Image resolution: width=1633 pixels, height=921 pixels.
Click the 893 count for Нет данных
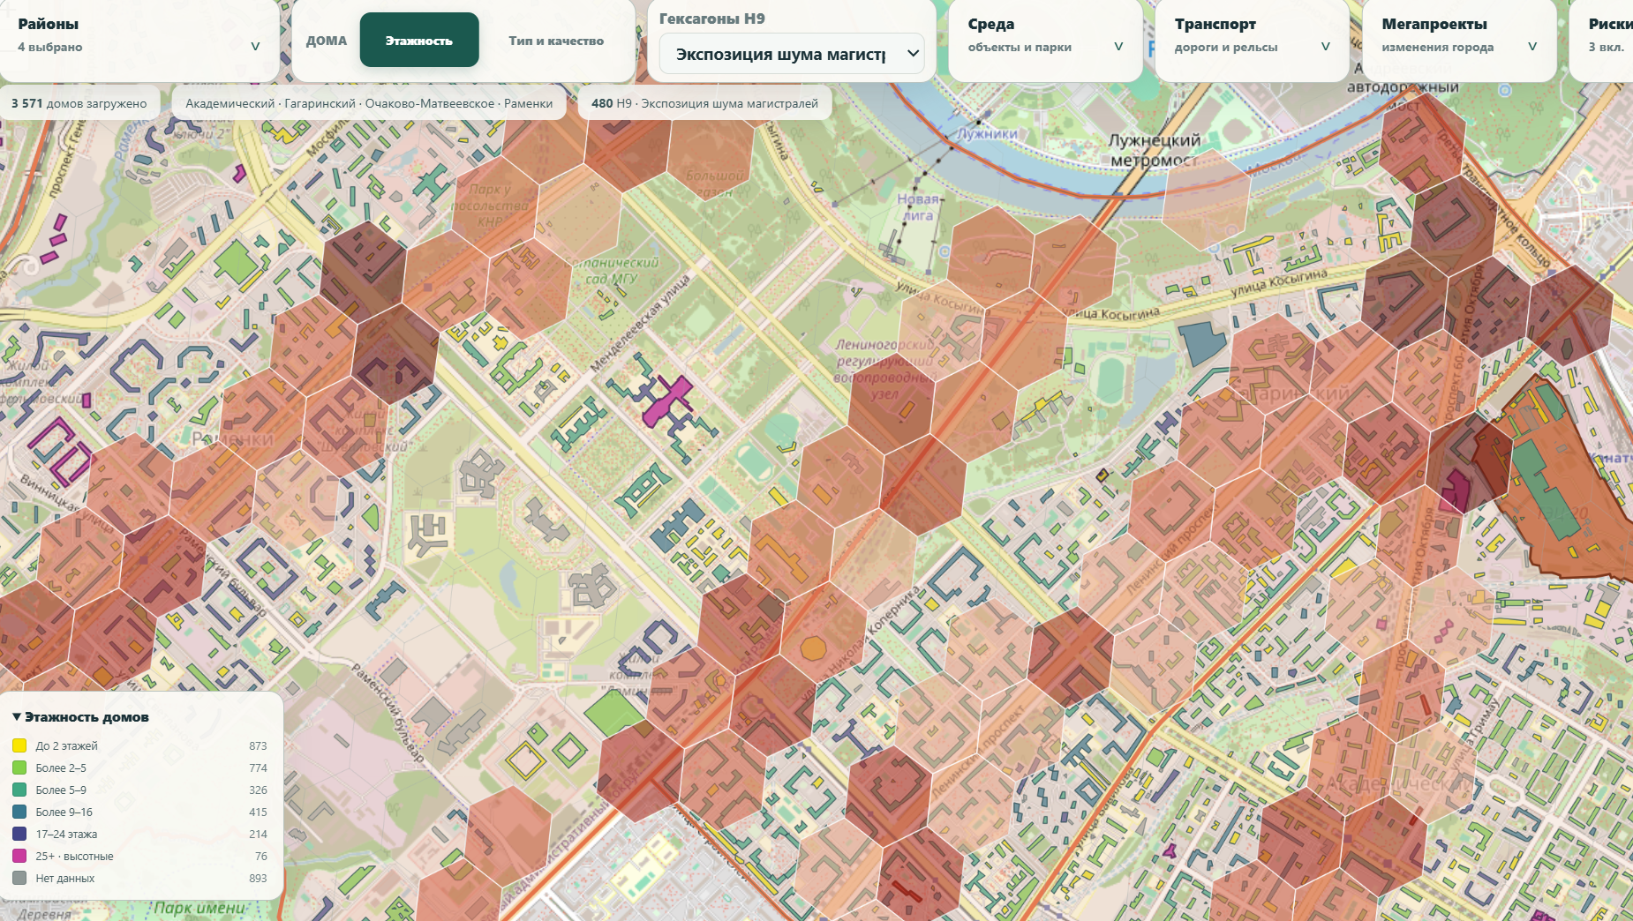pyautogui.click(x=258, y=878)
